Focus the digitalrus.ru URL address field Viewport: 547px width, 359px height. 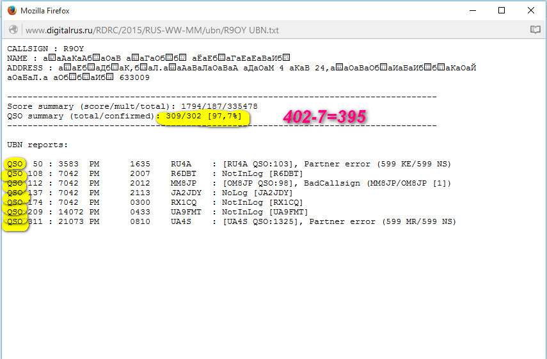[x=152, y=30]
